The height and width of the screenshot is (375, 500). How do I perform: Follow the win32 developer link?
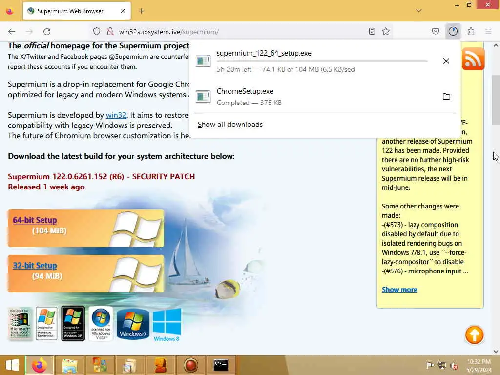coord(116,115)
